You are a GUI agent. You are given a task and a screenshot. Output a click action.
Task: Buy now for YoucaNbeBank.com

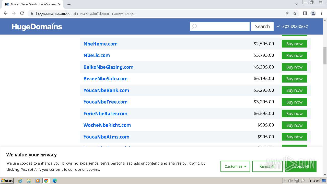(x=294, y=90)
